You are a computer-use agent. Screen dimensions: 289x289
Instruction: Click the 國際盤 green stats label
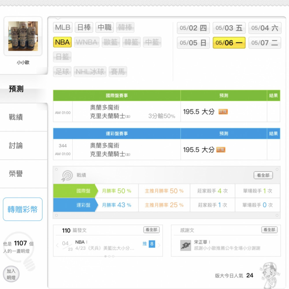tap(75, 191)
